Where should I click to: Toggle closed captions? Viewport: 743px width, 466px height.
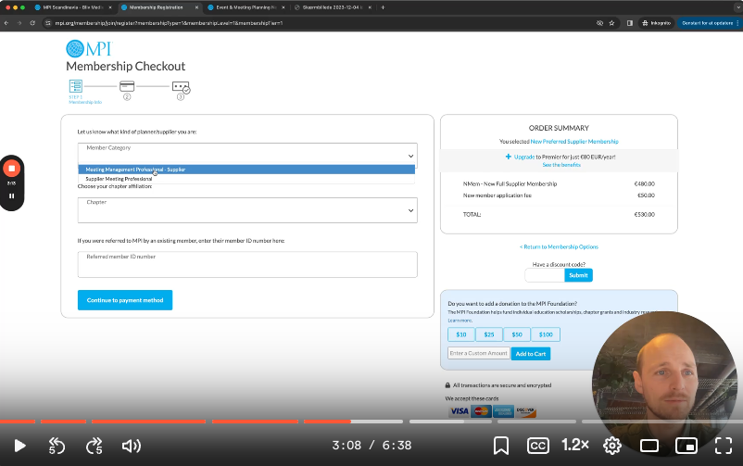538,446
